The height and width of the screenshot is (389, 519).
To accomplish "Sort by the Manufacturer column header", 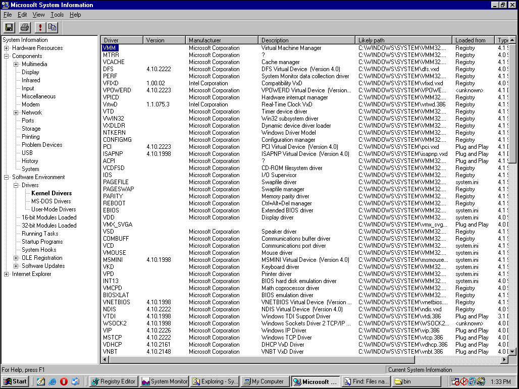I will [x=222, y=40].
